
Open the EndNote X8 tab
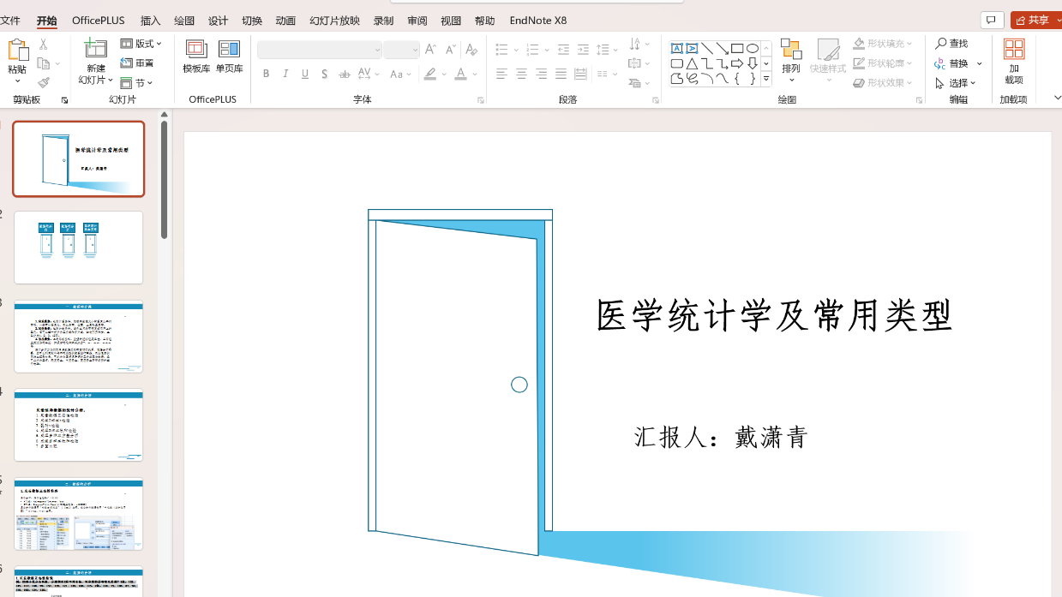pyautogui.click(x=538, y=21)
